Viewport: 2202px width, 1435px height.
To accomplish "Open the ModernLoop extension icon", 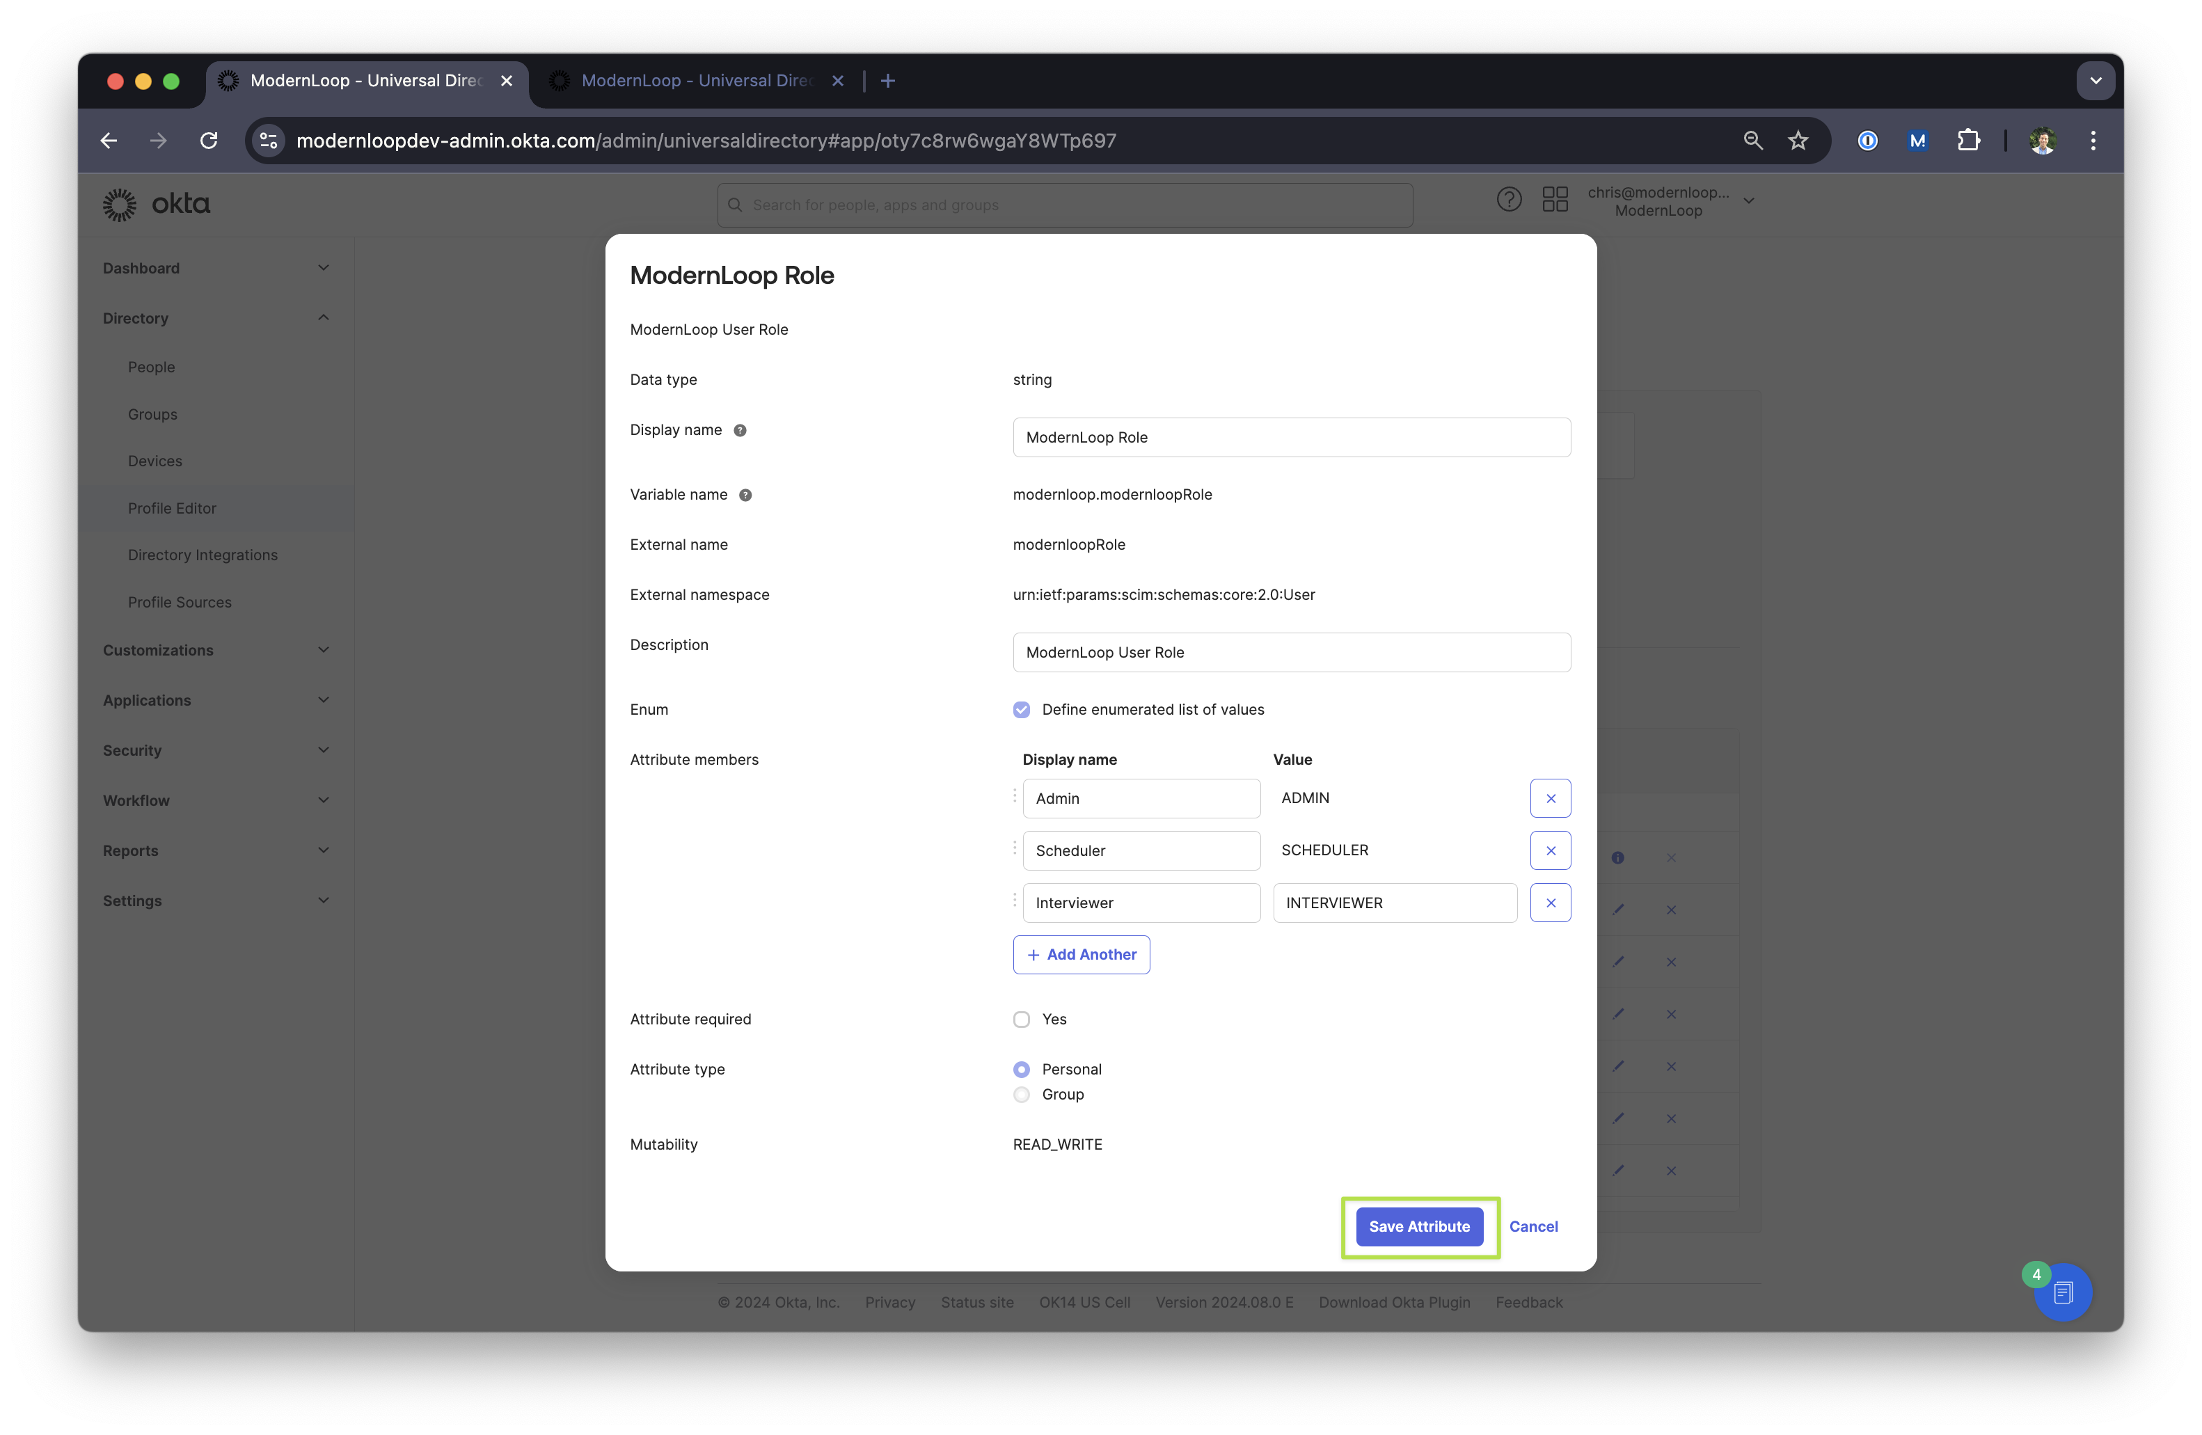I will point(1917,141).
